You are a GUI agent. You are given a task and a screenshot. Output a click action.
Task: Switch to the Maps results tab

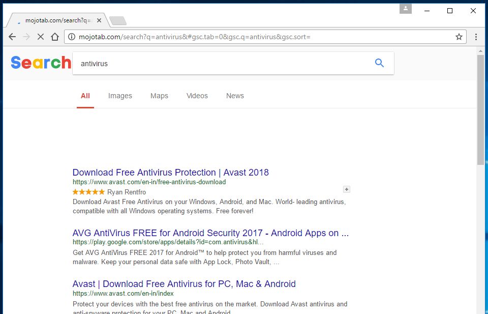click(x=159, y=96)
